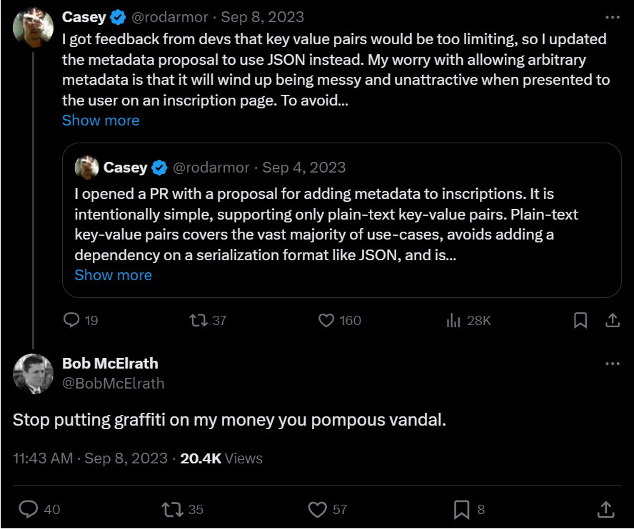Like Casey's tweet with 160 likes
634x529 pixels.
tap(326, 321)
